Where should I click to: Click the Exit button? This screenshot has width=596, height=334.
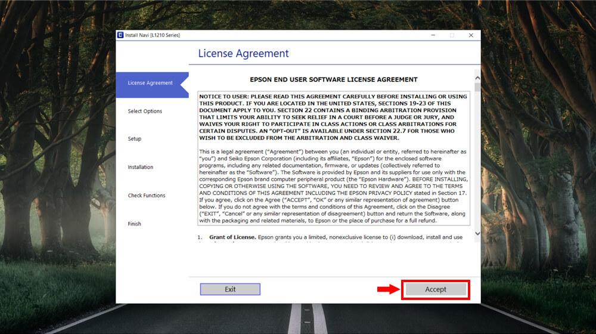pos(230,289)
